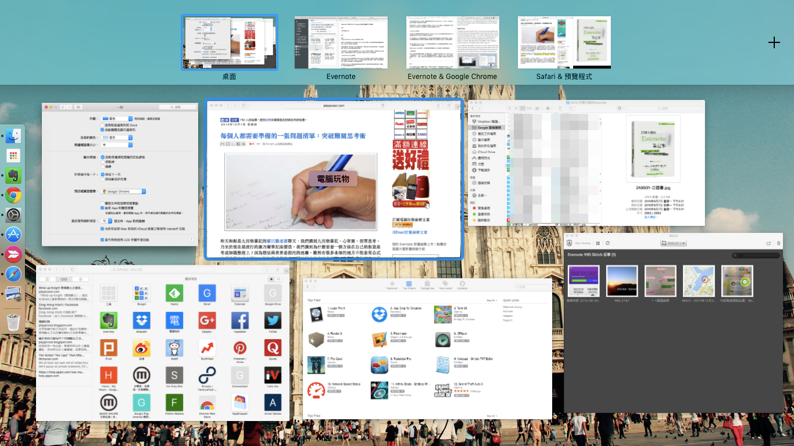The width and height of the screenshot is (794, 446).
Task: Click the Support quick link in App Store
Action: click(x=508, y=320)
